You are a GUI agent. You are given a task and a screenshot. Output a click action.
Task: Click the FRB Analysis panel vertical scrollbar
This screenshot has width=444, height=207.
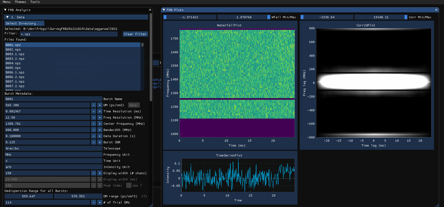[151, 58]
